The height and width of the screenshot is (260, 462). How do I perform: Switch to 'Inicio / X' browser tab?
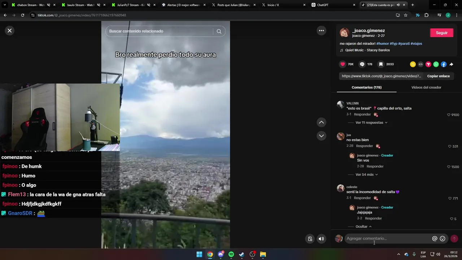coord(283,5)
